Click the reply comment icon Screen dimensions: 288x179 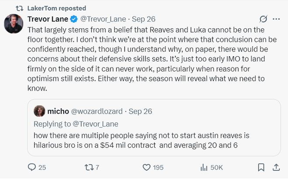click(x=31, y=167)
